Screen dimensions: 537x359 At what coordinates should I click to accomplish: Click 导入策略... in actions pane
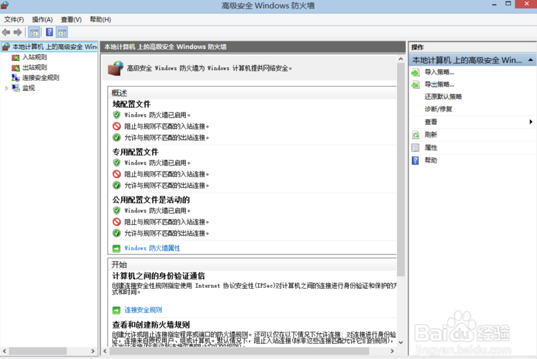pyautogui.click(x=439, y=72)
